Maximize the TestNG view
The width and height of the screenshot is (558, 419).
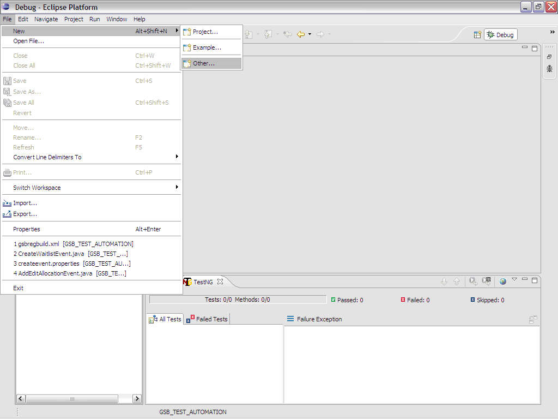click(535, 281)
